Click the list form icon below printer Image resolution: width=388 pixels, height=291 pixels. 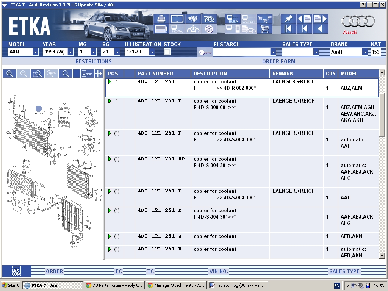(161, 29)
